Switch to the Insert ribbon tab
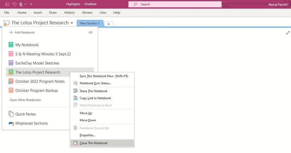Screen dimensions: 291x153 pos(37,12)
